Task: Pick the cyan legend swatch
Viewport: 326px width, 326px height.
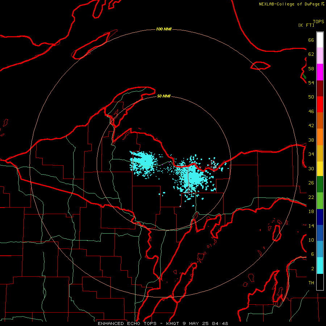Action: click(x=320, y=266)
